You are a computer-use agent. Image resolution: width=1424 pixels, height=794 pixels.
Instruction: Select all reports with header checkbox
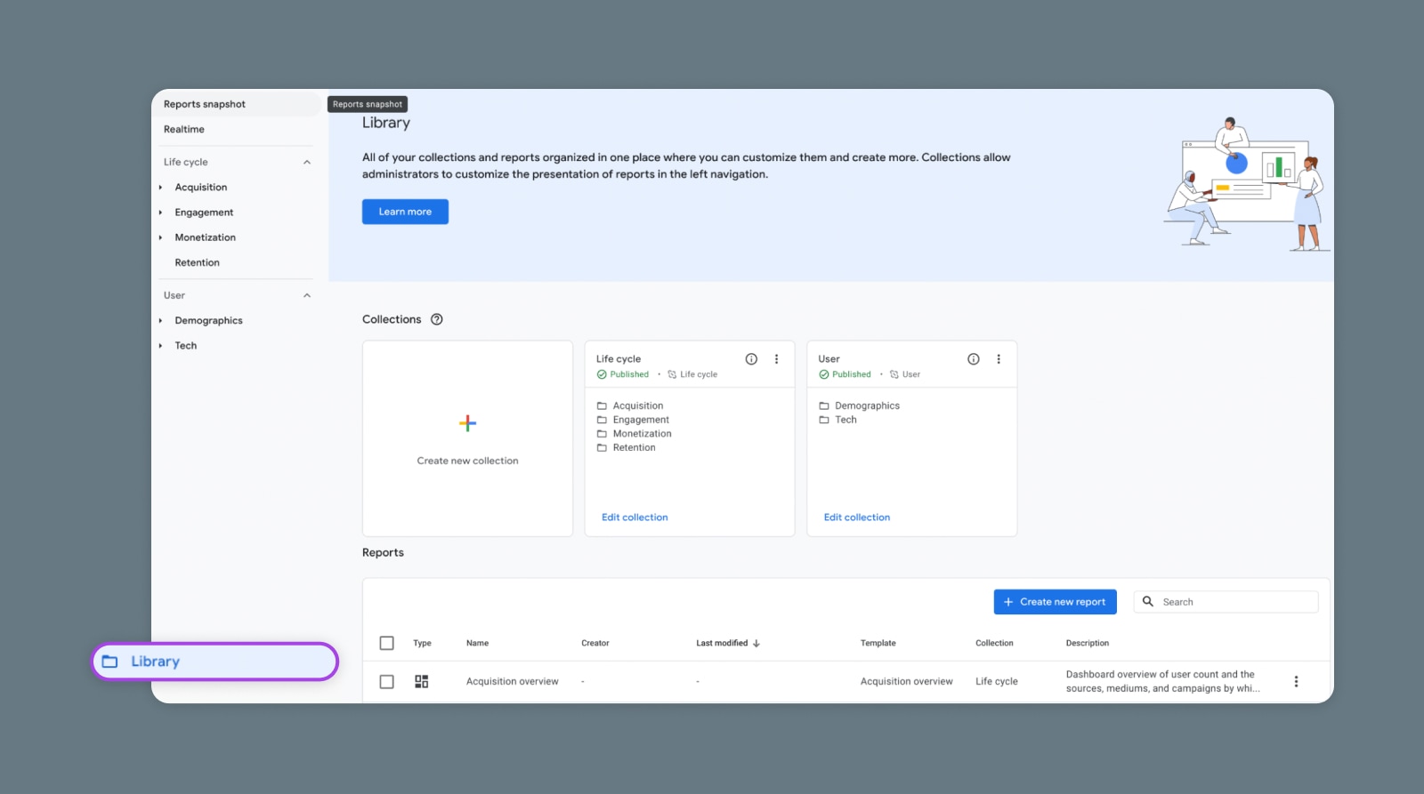tap(386, 643)
